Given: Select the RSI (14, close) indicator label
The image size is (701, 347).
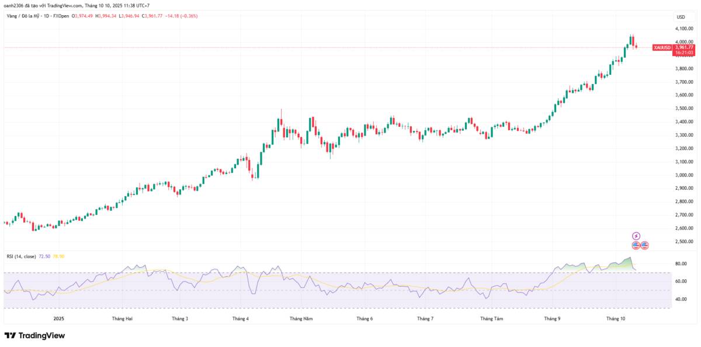Looking at the screenshot, I should [20, 256].
